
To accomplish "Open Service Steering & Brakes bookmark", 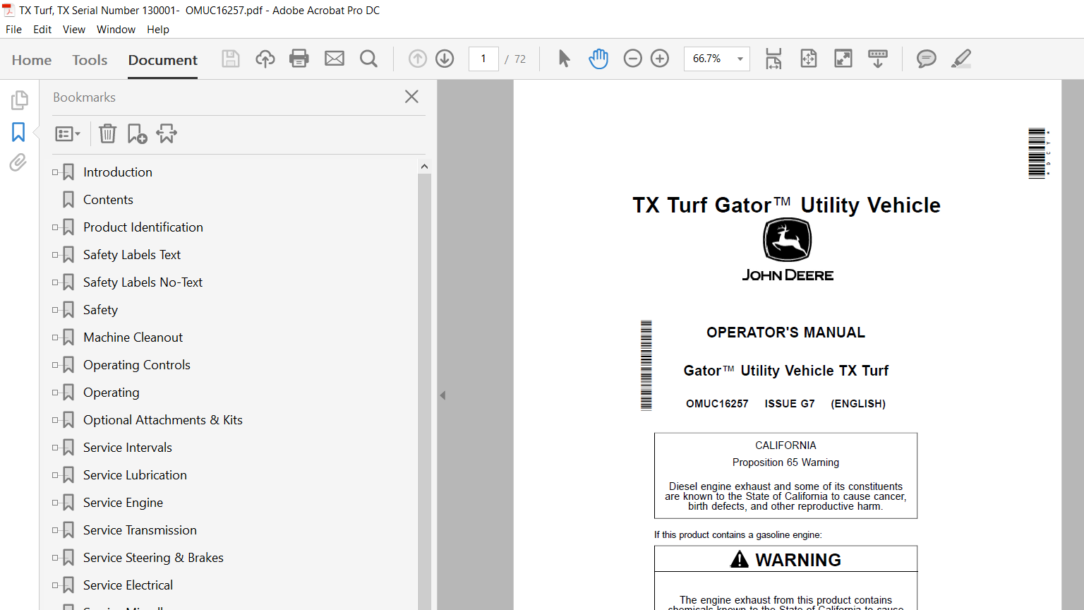I will [x=153, y=558].
